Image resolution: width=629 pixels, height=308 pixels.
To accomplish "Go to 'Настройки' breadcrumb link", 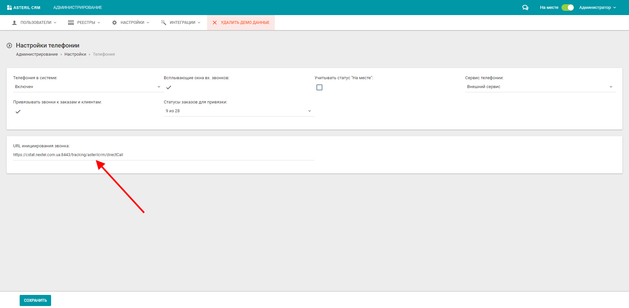I will click(x=75, y=54).
